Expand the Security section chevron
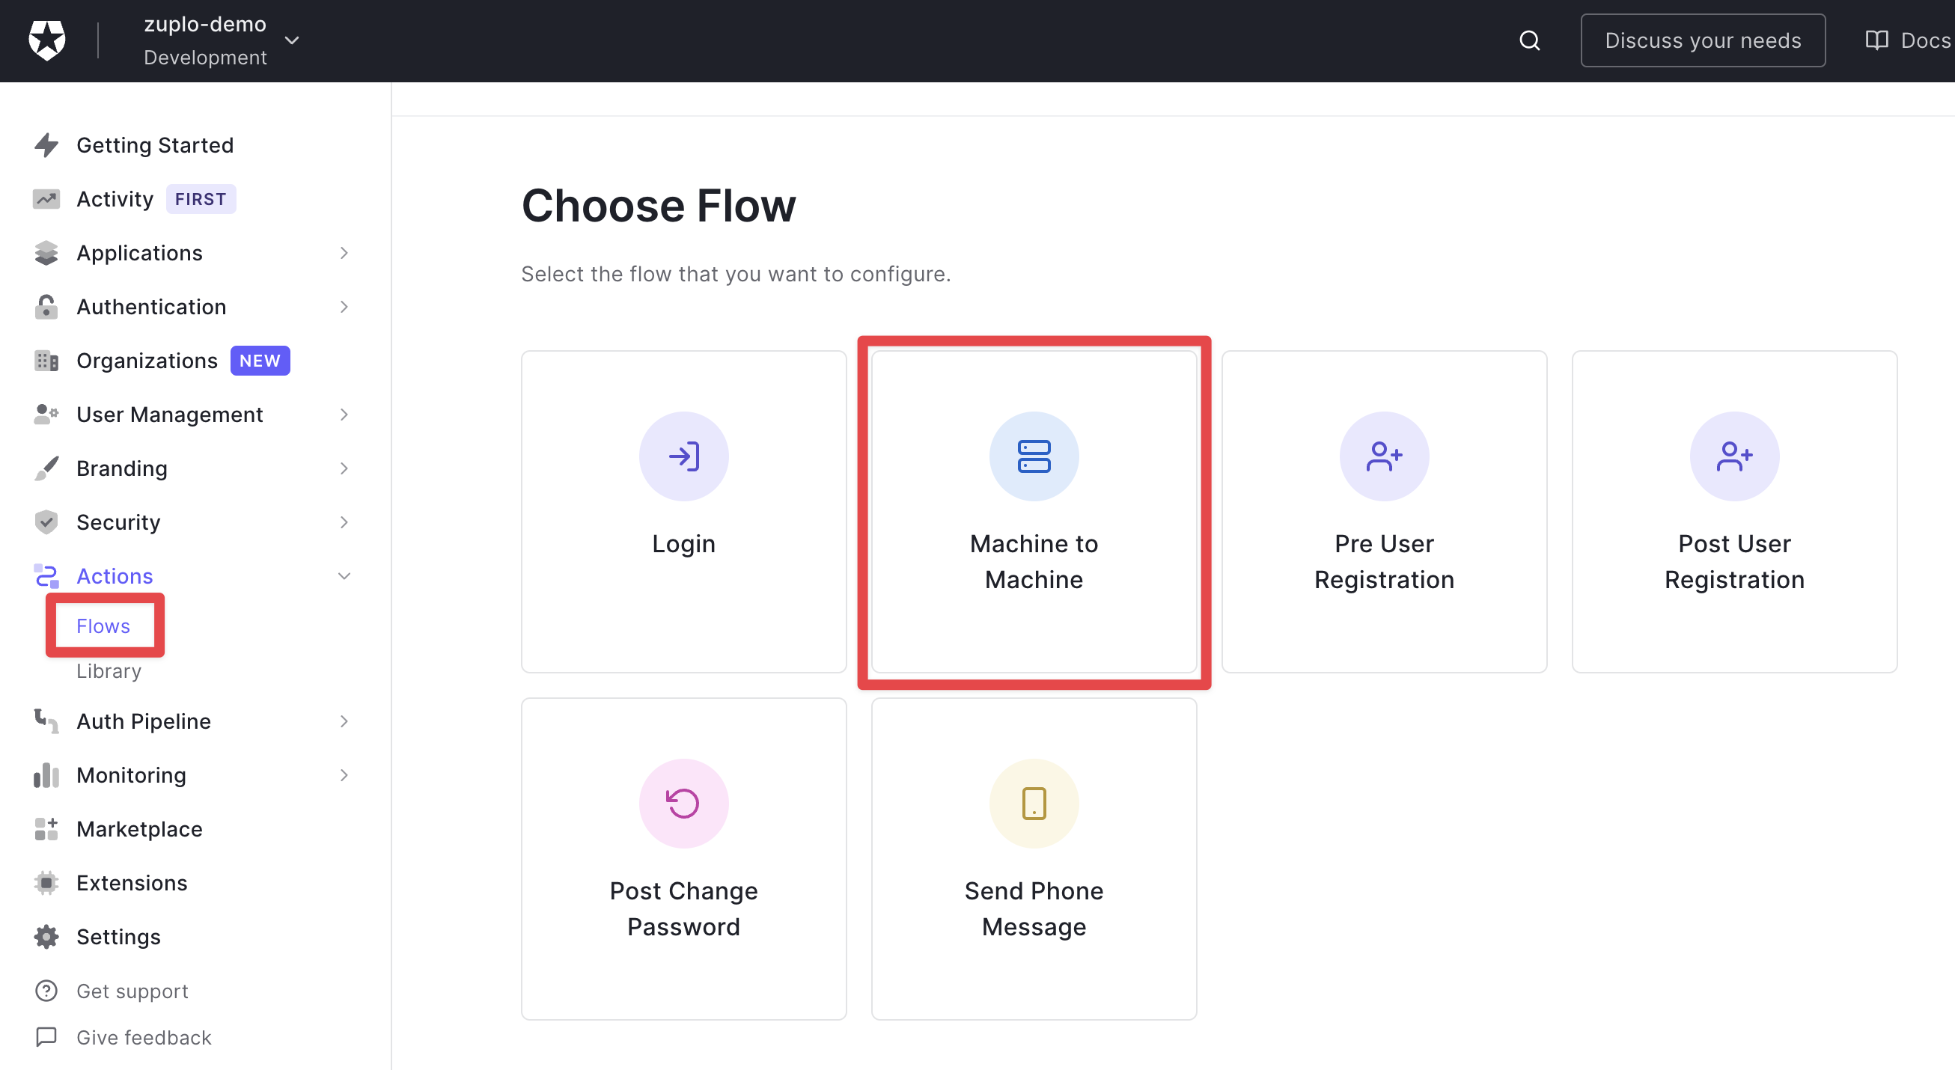 pos(344,522)
